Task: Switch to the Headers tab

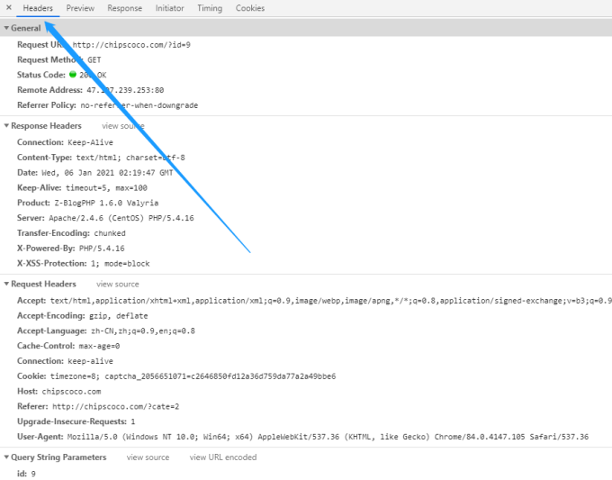Action: [38, 8]
